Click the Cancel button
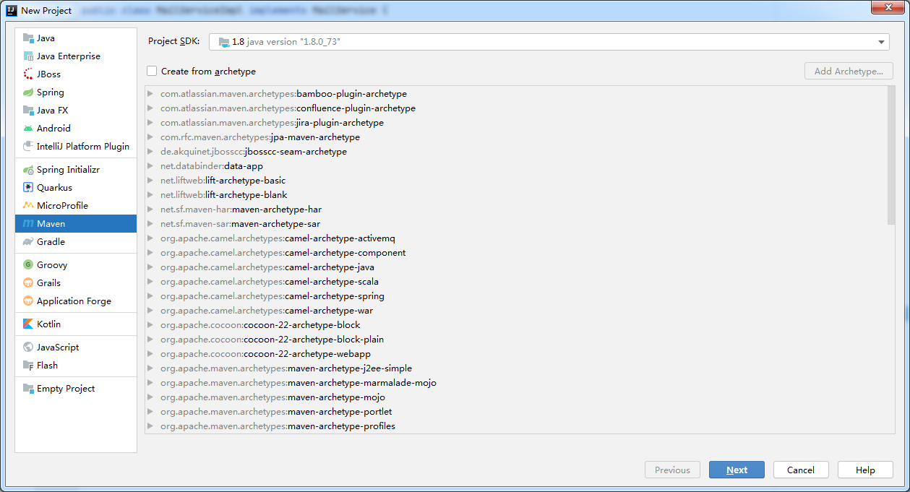 [801, 470]
